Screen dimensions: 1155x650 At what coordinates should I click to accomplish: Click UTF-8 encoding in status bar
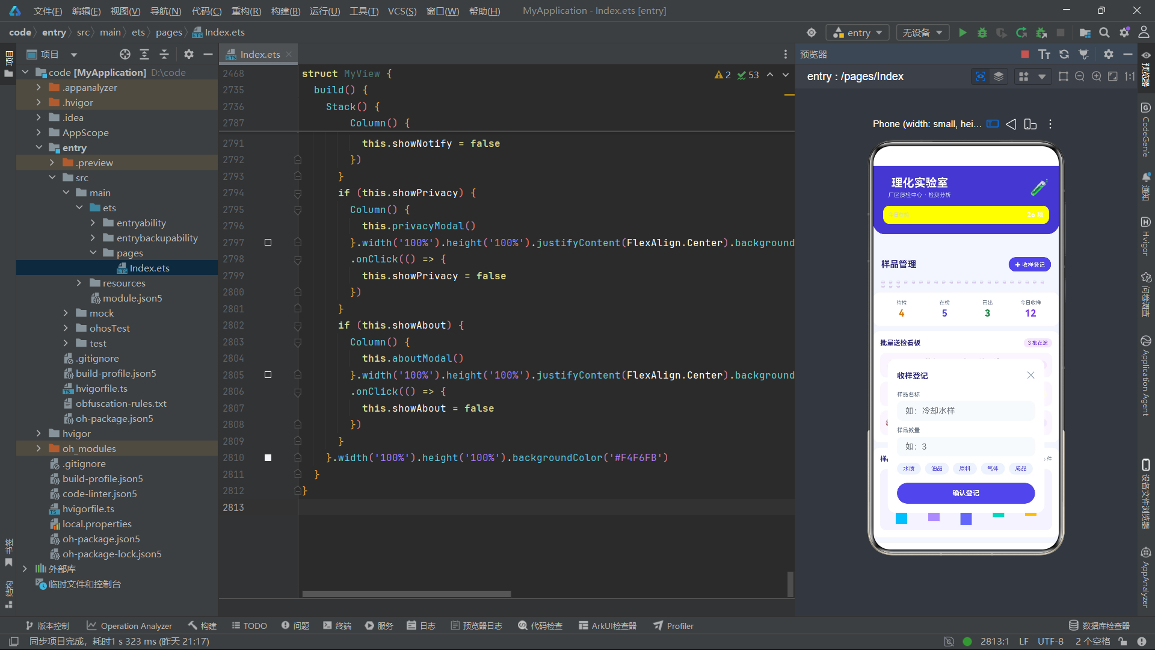coord(1050,642)
